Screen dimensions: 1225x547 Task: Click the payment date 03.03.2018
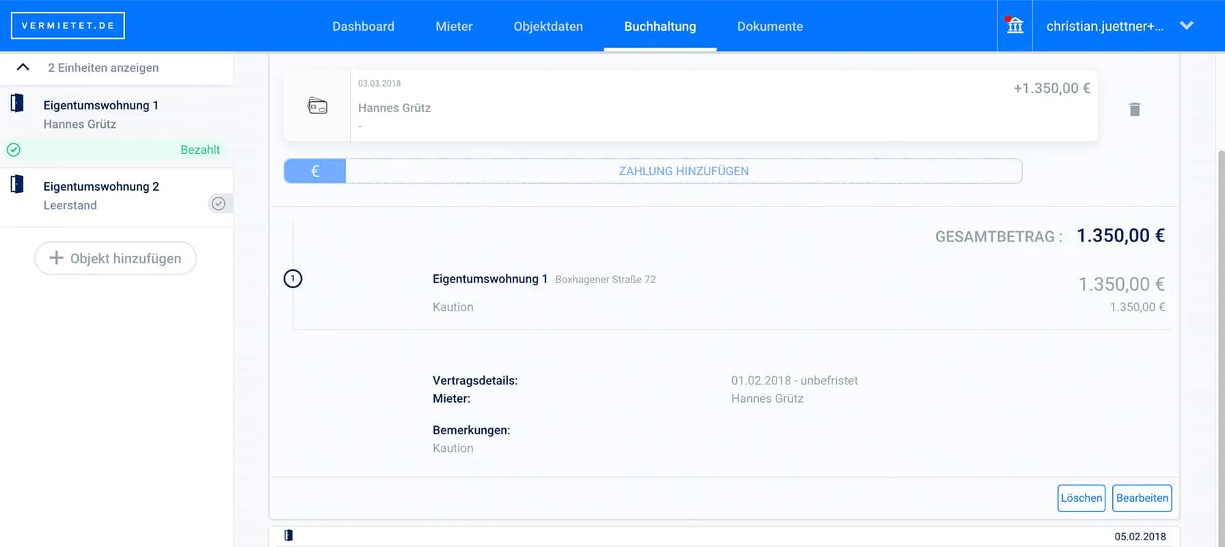[x=379, y=83]
